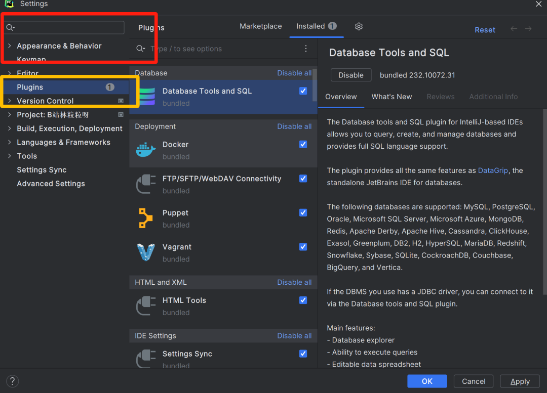This screenshot has width=547, height=393.
Task: Expand the Appearance & Behavior node
Action: pos(10,46)
